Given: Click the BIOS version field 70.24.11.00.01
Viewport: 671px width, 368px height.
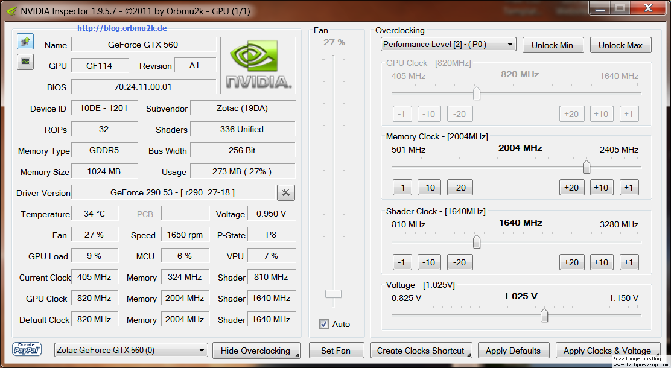Looking at the screenshot, I should (144, 87).
